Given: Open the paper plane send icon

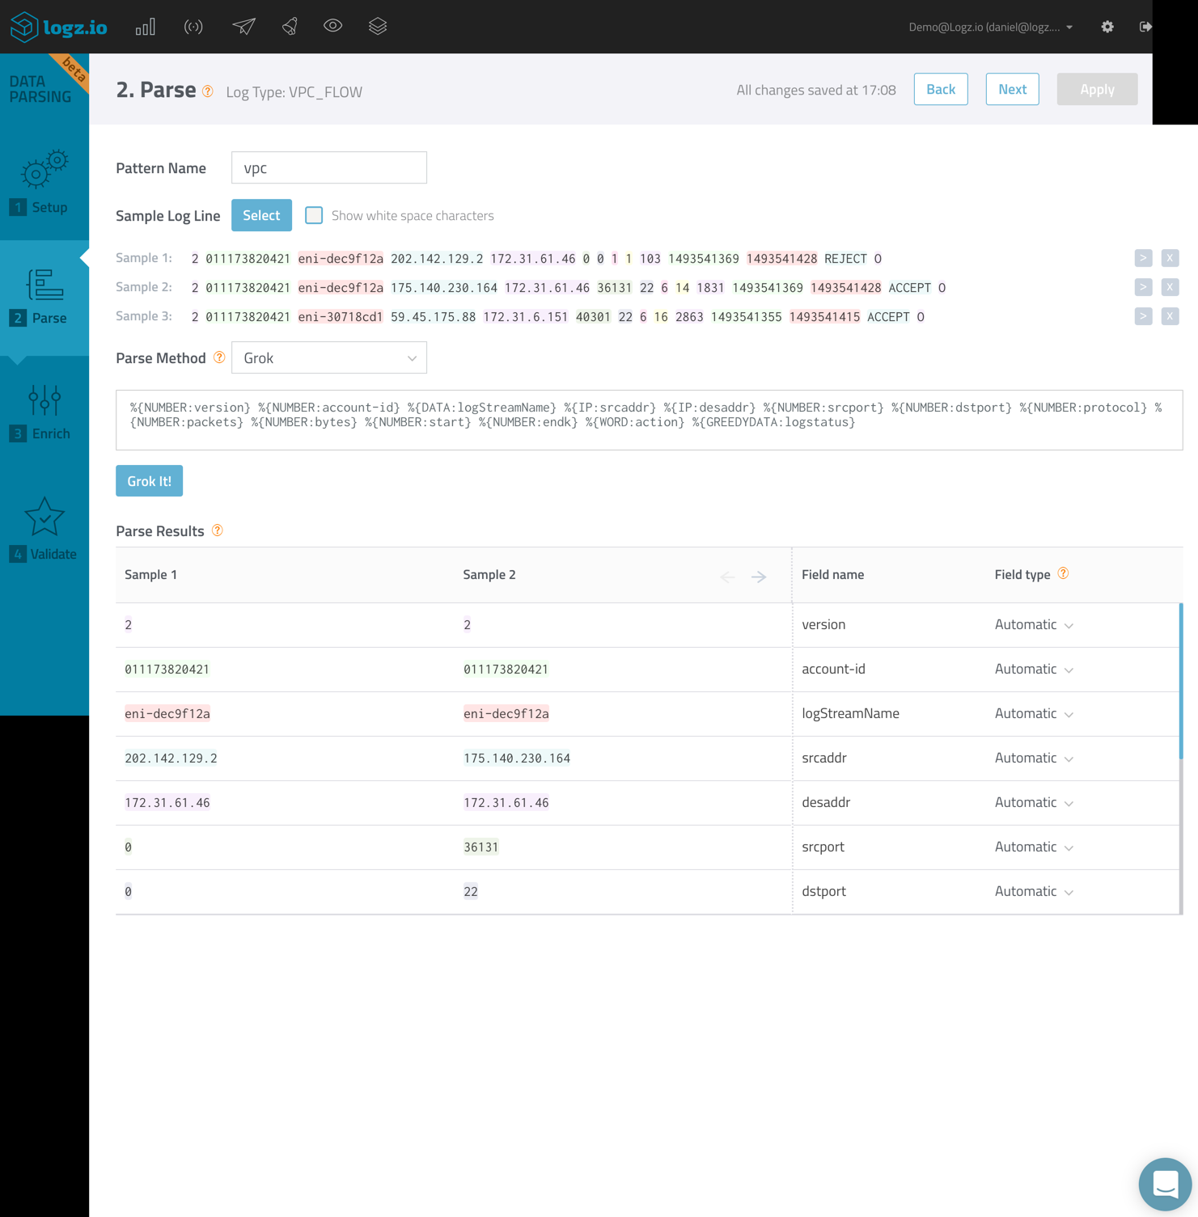Looking at the screenshot, I should click(x=243, y=27).
